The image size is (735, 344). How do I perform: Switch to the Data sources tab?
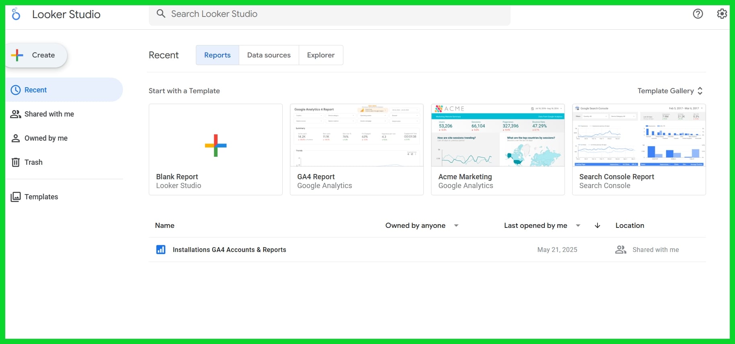click(269, 55)
